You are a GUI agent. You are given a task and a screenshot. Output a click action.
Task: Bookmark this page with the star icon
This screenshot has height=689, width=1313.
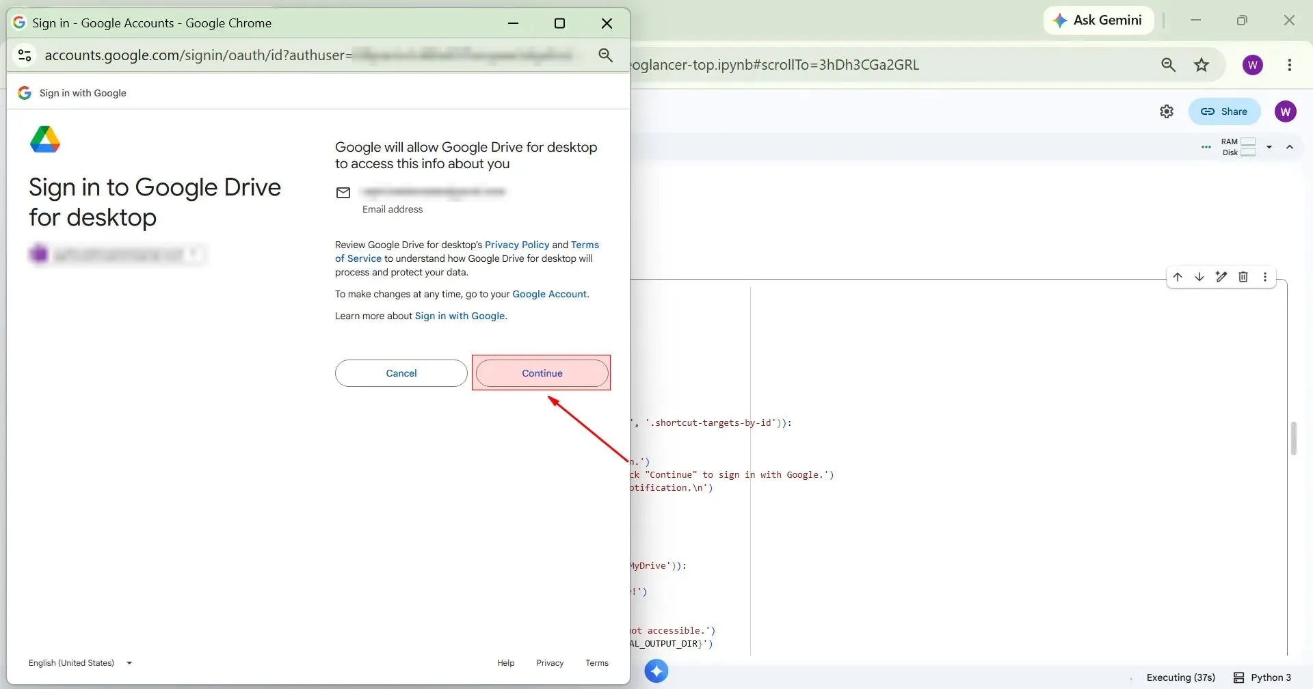(1202, 65)
